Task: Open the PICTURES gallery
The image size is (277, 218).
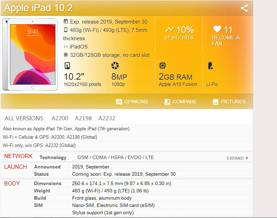Action: point(229,102)
